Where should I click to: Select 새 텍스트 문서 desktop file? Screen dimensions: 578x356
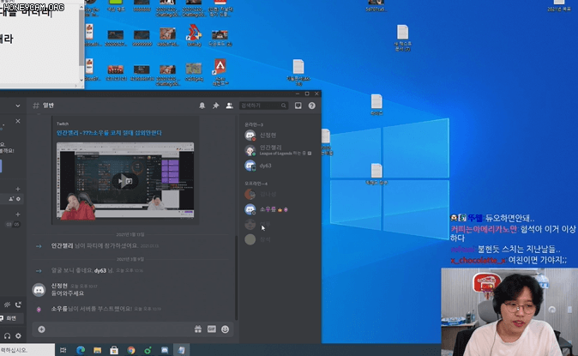point(402,38)
